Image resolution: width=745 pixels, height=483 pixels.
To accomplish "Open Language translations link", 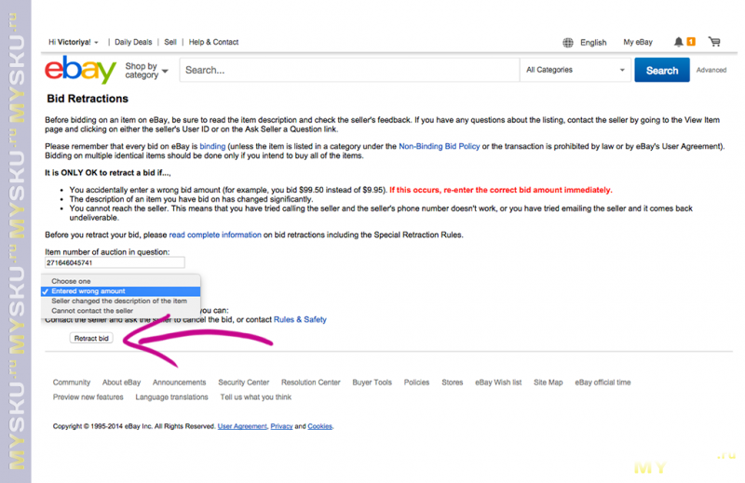I will 171,396.
